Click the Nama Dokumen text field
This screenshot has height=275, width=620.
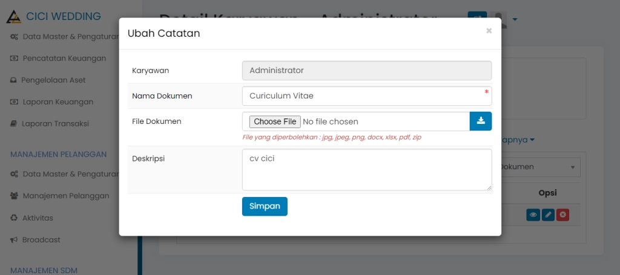[366, 95]
